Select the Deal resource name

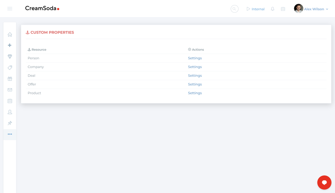point(31,76)
